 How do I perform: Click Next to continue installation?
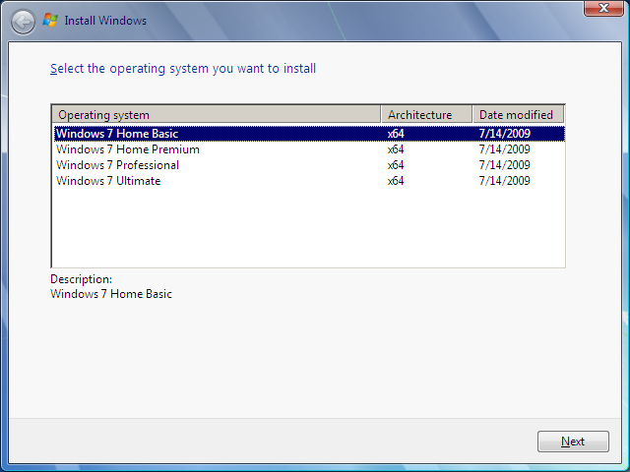[x=573, y=442]
